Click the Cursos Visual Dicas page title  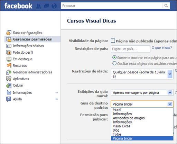pyautogui.click(x=92, y=21)
